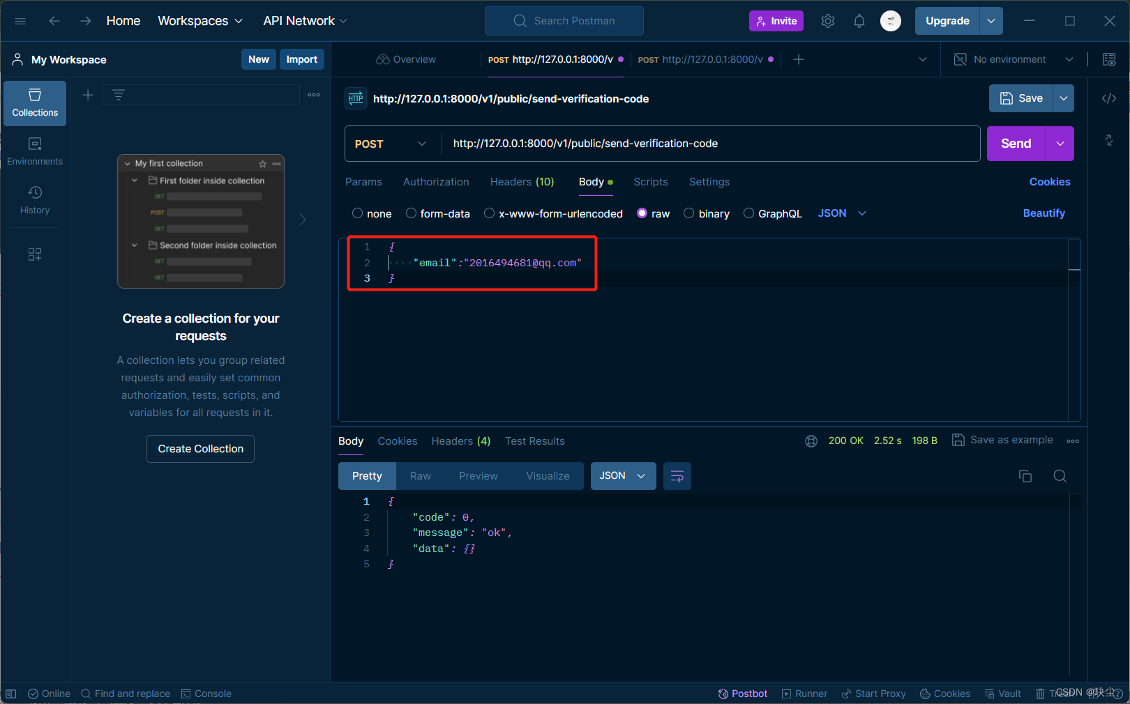
Task: Open Collections in the sidebar
Action: coord(35,103)
